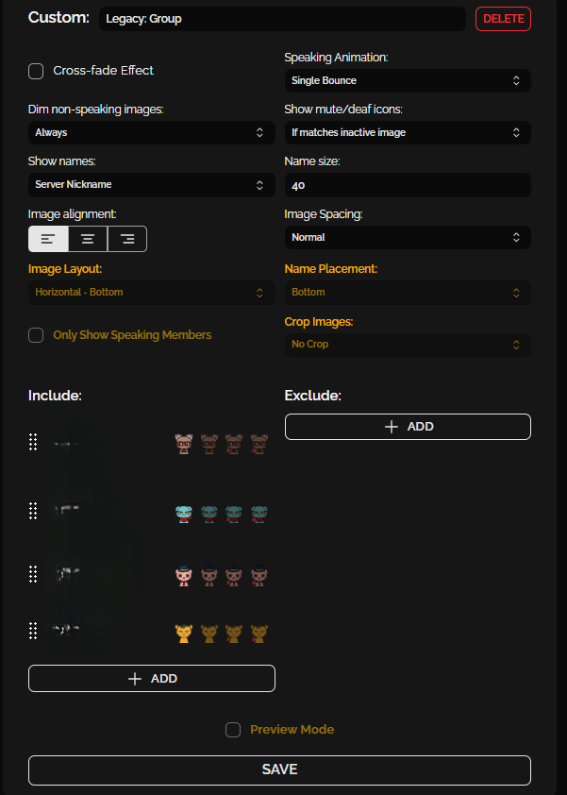Enable the Preview Mode checkbox
This screenshot has width=567, height=795.
[233, 730]
